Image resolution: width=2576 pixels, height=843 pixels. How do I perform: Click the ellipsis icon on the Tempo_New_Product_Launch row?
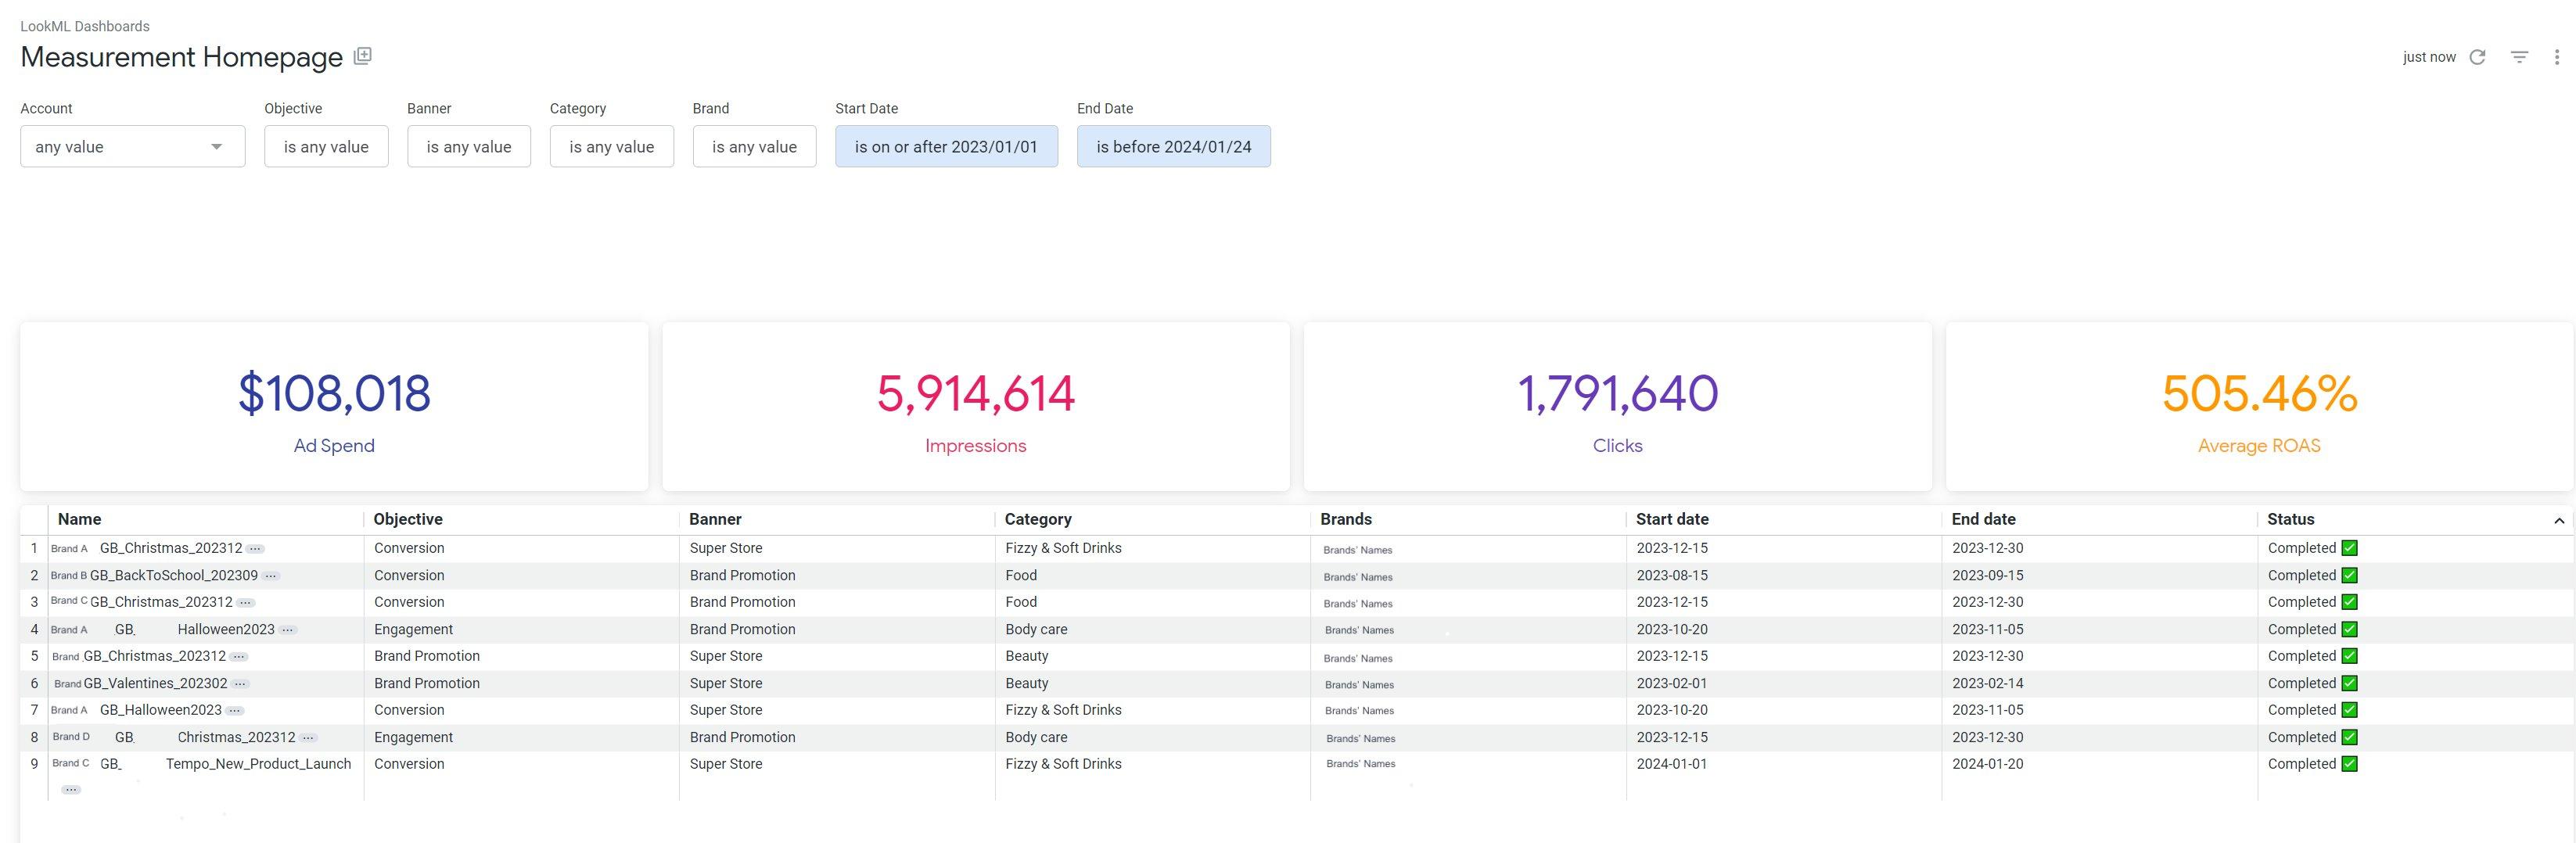click(x=71, y=789)
